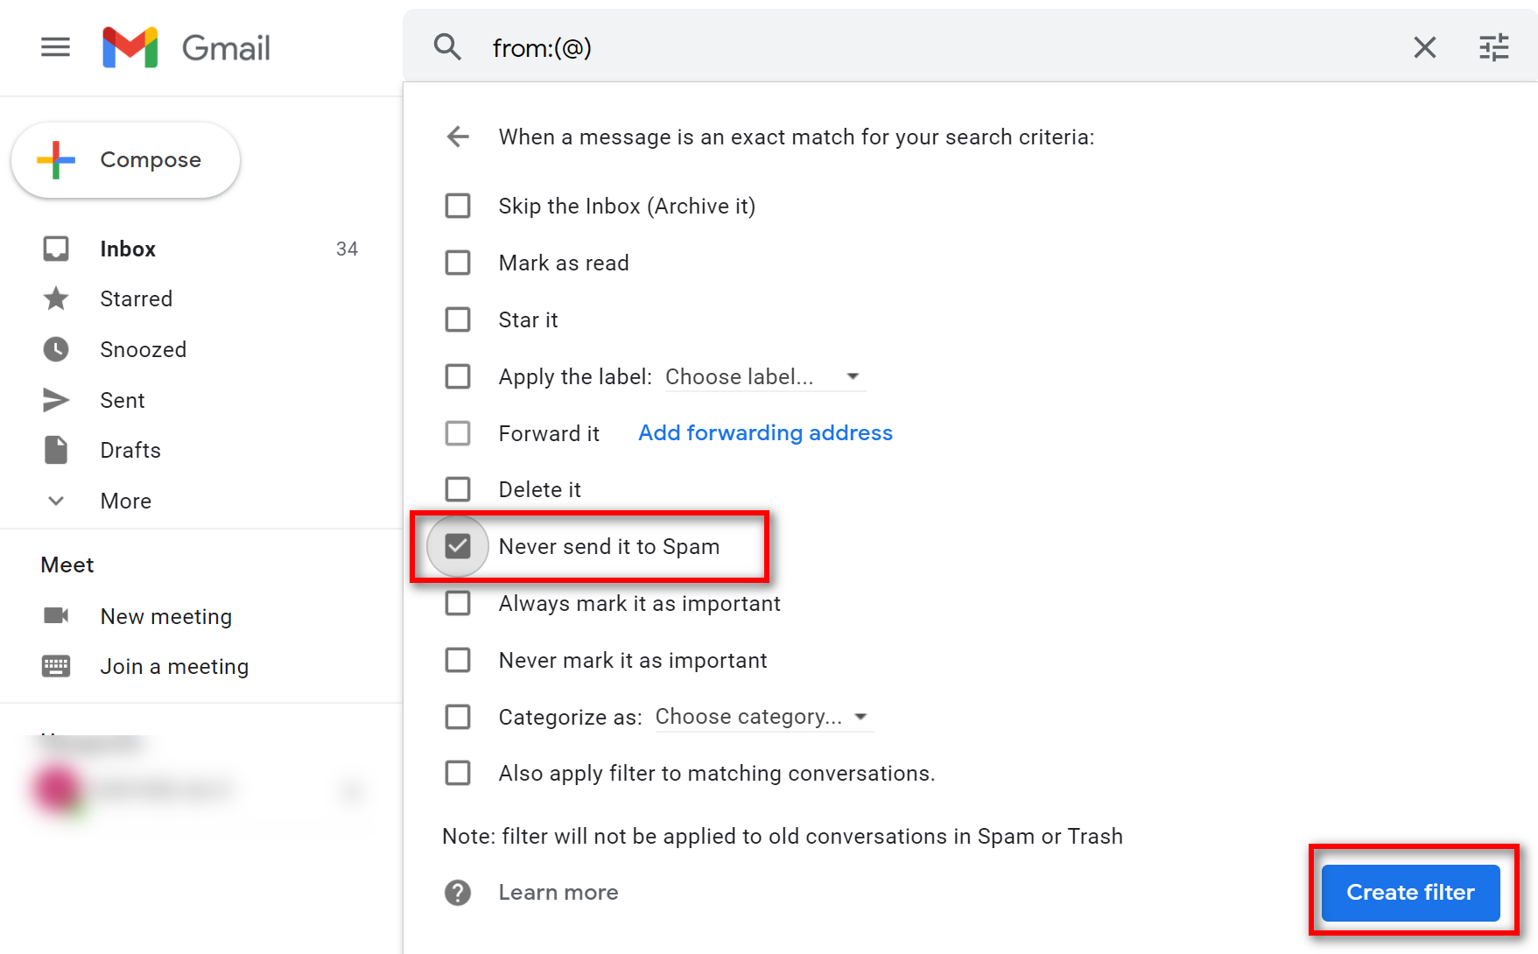Viewport: 1538px width, 954px height.
Task: Open the Inbox folder
Action: click(x=128, y=249)
